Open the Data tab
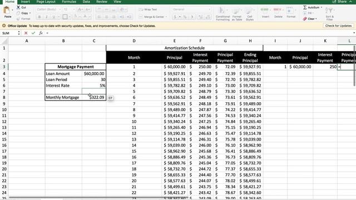Viewport: 356px width, 200px height. (86, 2)
